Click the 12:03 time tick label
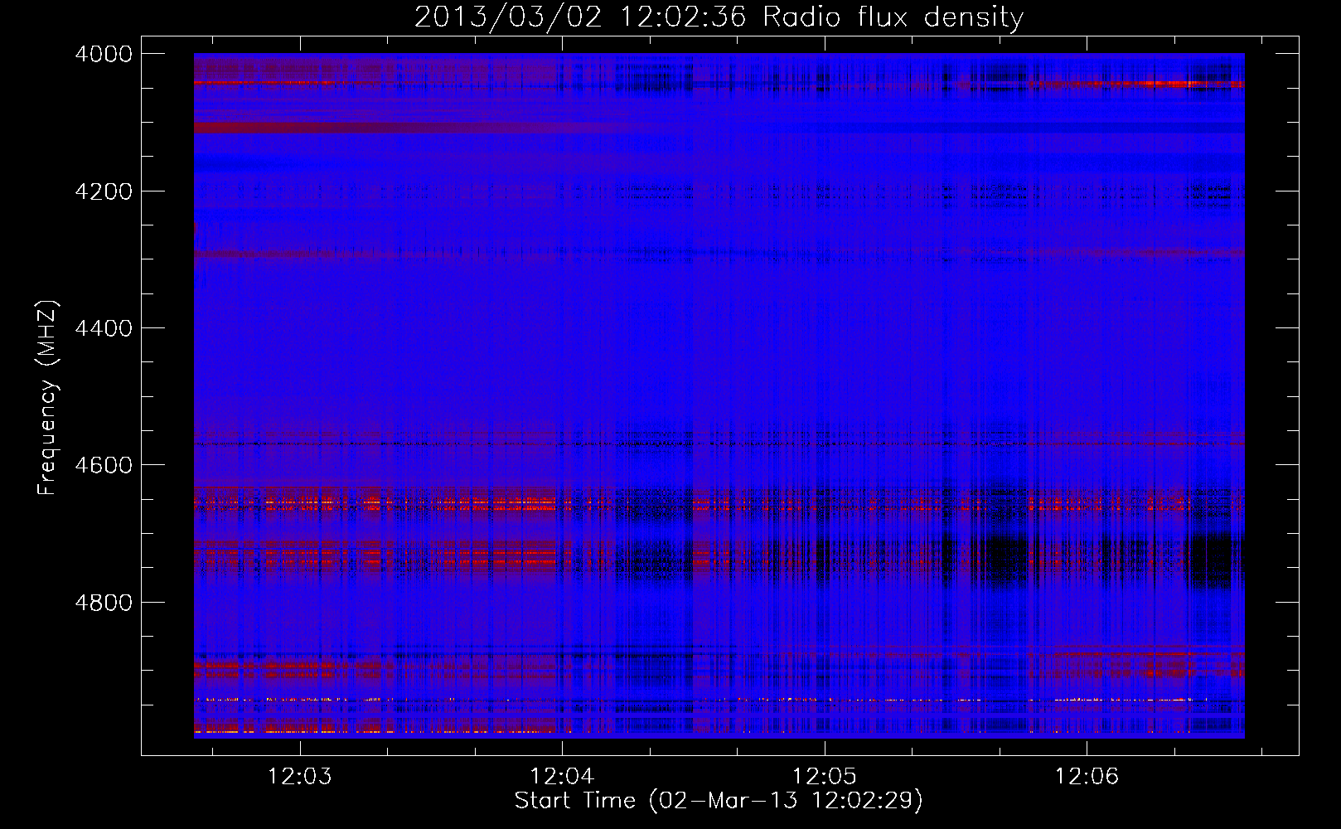This screenshot has width=1341, height=829. [x=299, y=777]
